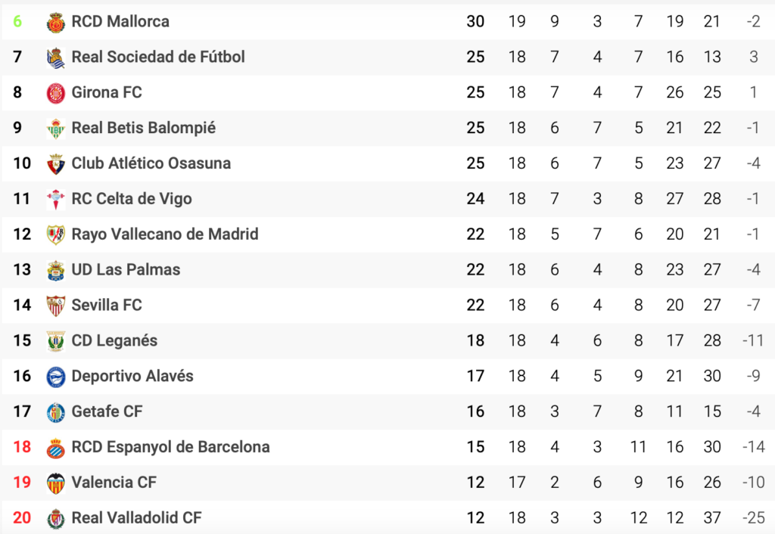Click the red position number 18

point(22,447)
